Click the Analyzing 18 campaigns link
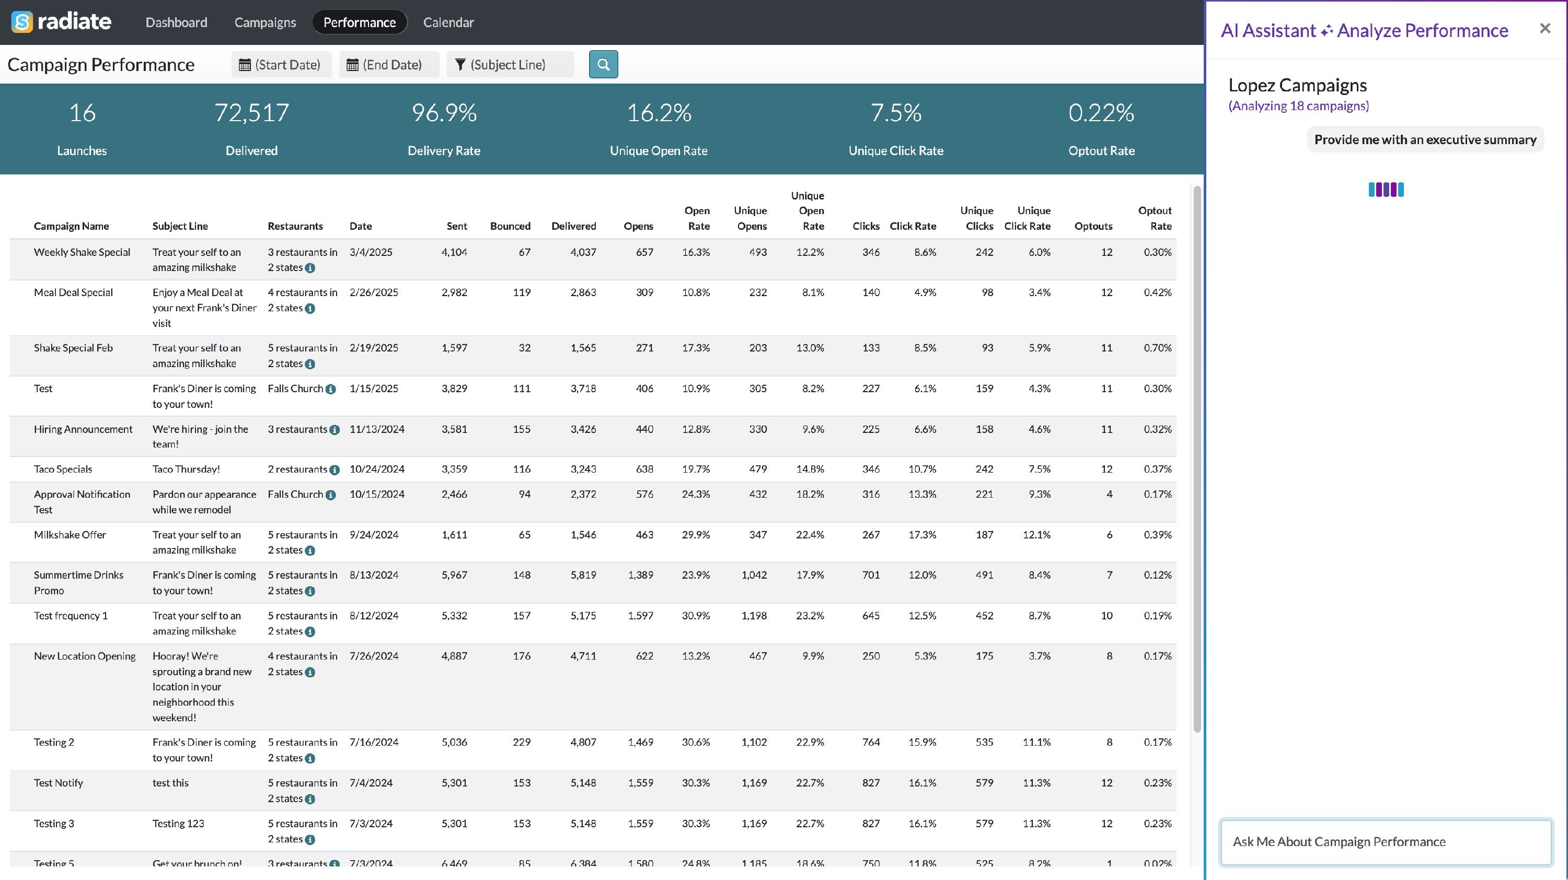This screenshot has height=880, width=1568. [x=1298, y=106]
